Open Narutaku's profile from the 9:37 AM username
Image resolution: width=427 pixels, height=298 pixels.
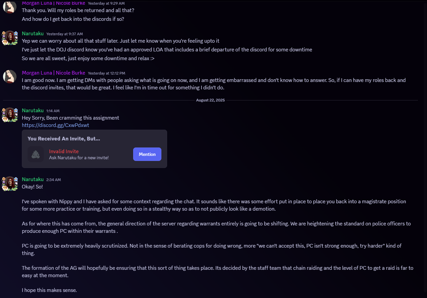point(33,34)
